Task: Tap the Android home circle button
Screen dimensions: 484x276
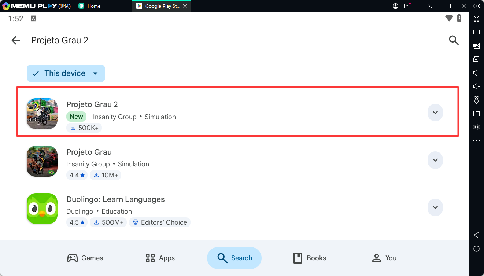Action: click(x=476, y=249)
